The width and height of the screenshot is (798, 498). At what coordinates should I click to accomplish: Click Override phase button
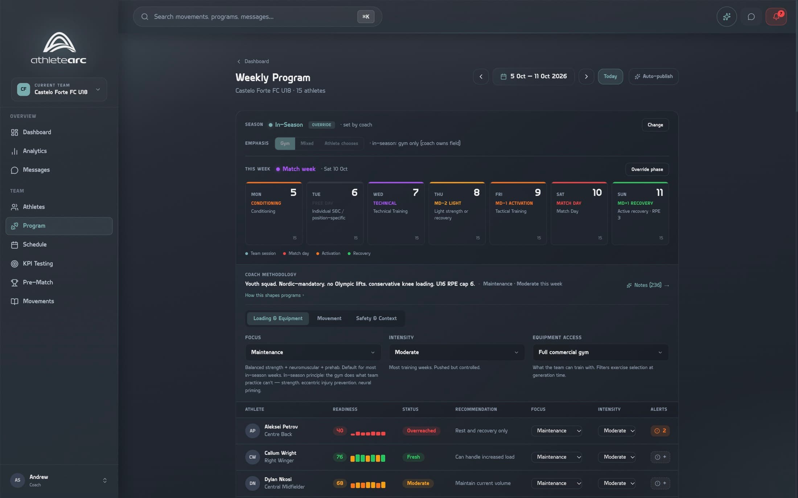coord(647,170)
